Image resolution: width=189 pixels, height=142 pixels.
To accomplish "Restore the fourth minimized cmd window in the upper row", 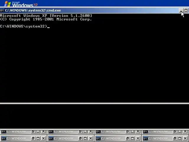I will pyautogui.click(x=175, y=132).
